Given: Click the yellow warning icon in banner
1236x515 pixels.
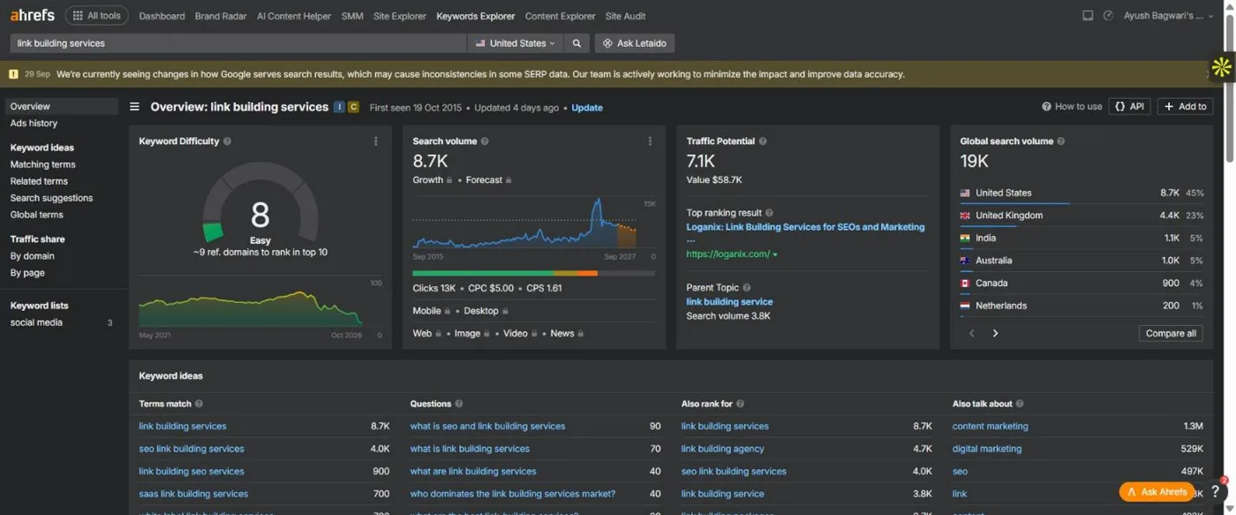Looking at the screenshot, I should pos(13,74).
